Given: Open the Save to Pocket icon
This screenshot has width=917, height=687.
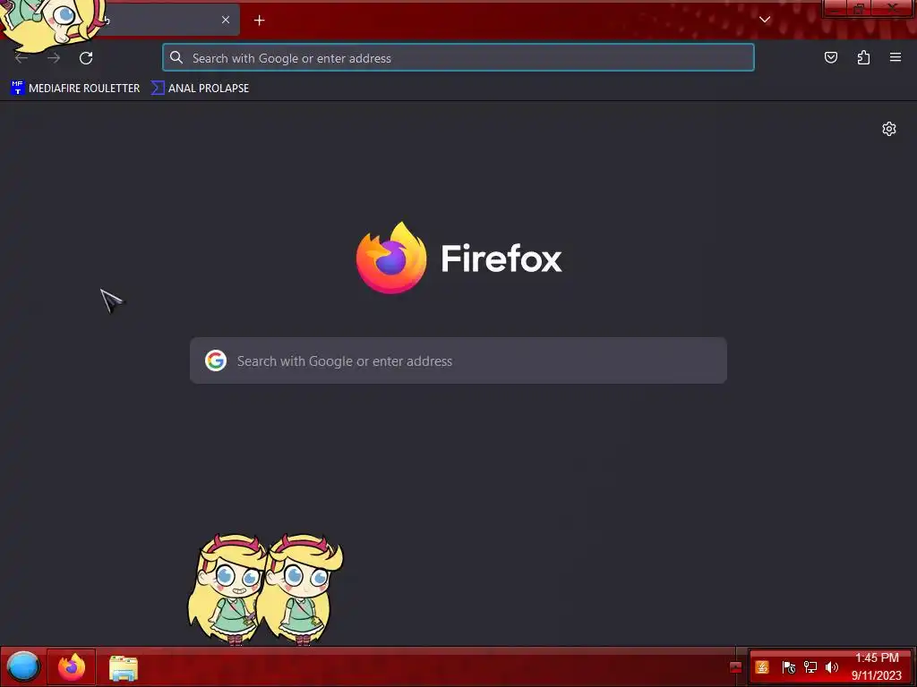Looking at the screenshot, I should click(x=830, y=57).
